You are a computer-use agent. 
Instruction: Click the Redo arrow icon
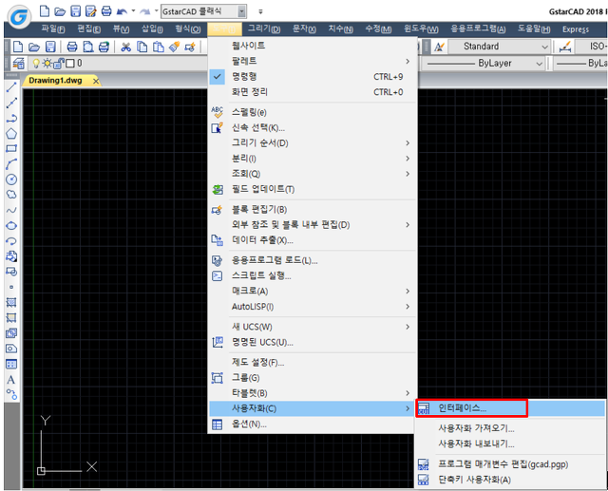pos(145,11)
